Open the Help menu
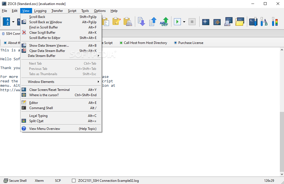Image resolution: width=284 pixels, height=184 pixels. (x=114, y=11)
